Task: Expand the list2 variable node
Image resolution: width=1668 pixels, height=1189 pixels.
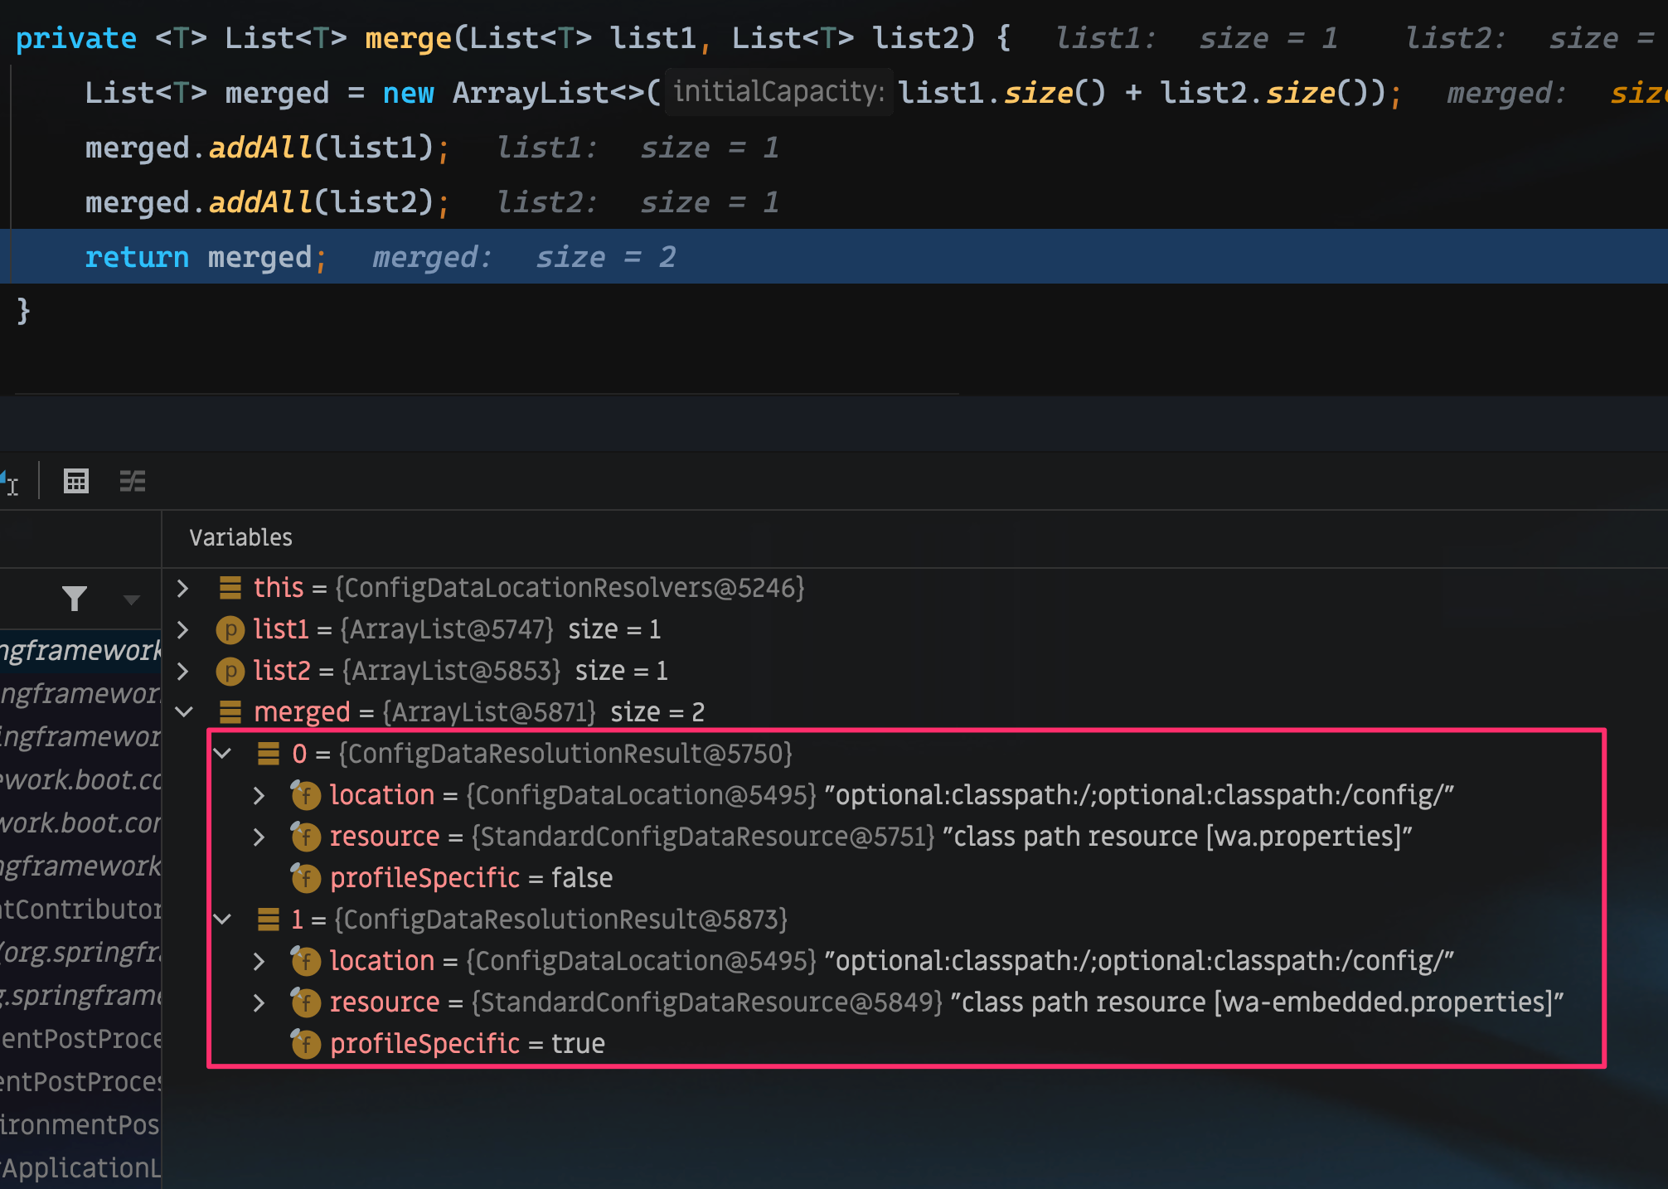Action: pyautogui.click(x=182, y=671)
